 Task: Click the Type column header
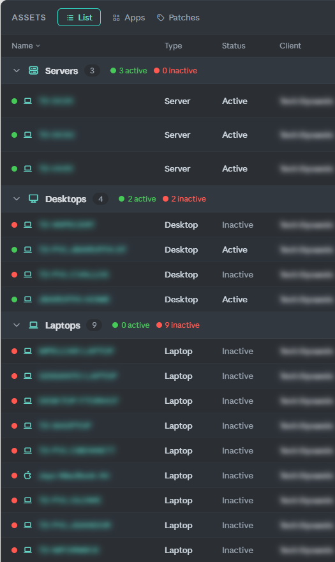(x=173, y=46)
